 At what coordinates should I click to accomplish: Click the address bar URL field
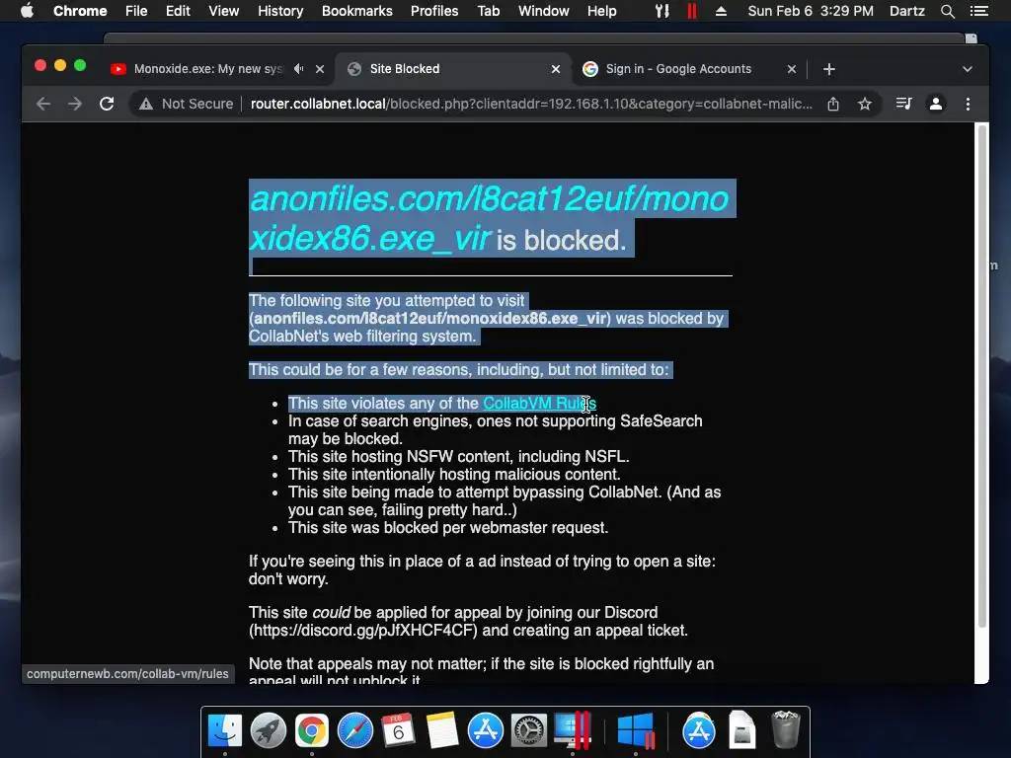(x=531, y=104)
